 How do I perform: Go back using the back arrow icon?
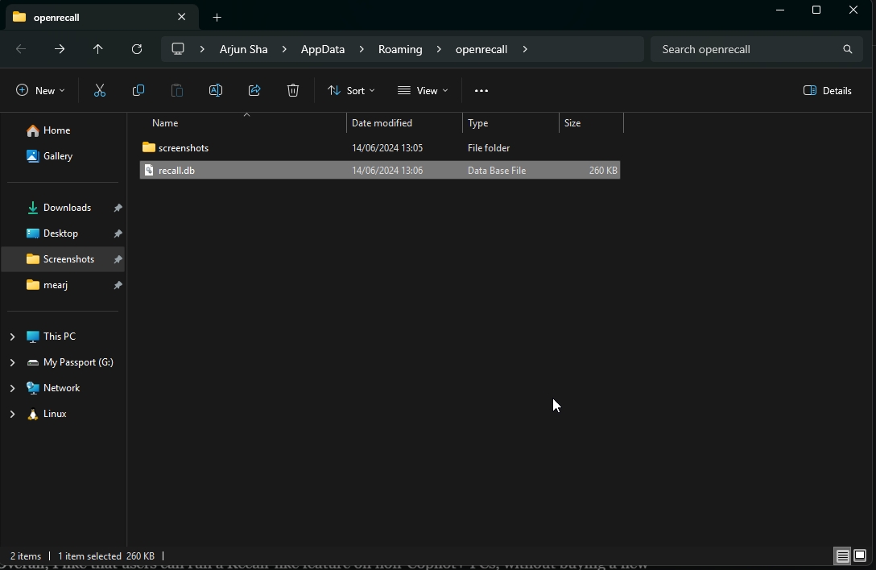click(21, 49)
